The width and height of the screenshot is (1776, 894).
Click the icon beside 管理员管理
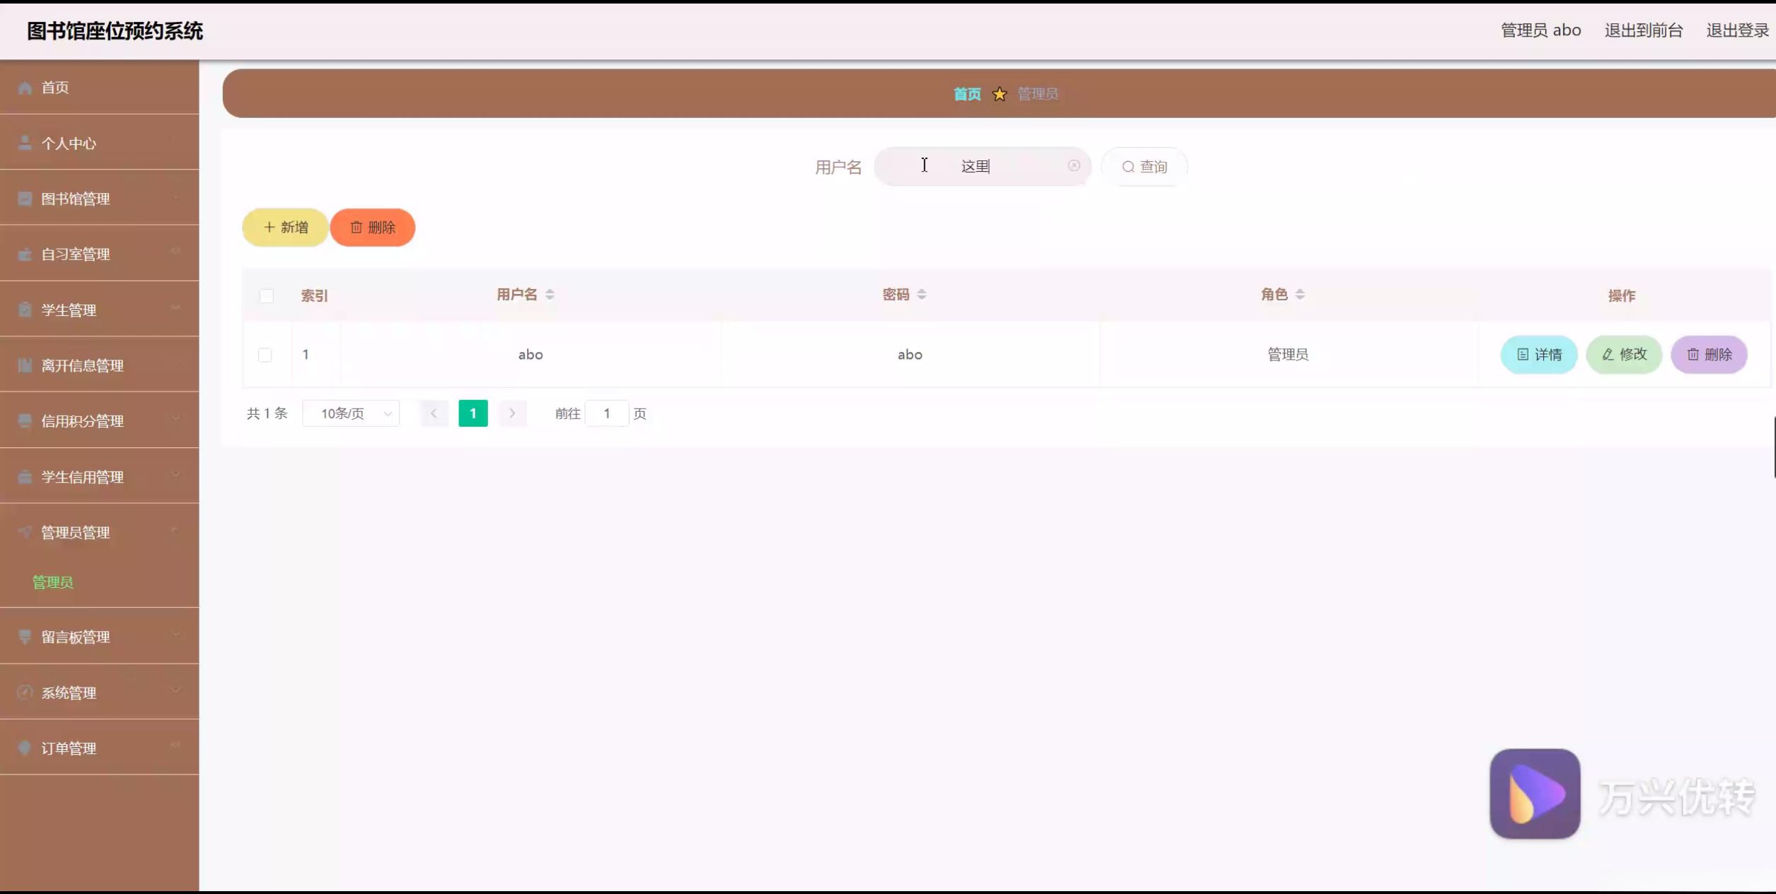pos(25,532)
